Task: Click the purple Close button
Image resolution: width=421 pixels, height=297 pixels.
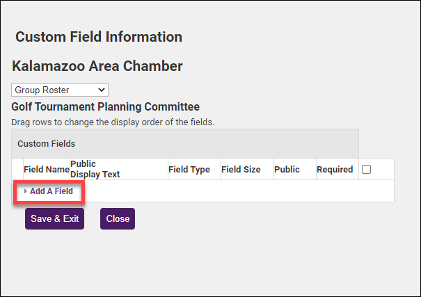Action: [x=118, y=218]
